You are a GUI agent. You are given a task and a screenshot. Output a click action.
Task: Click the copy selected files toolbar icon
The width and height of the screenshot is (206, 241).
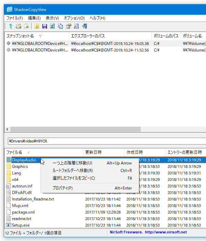26,26
